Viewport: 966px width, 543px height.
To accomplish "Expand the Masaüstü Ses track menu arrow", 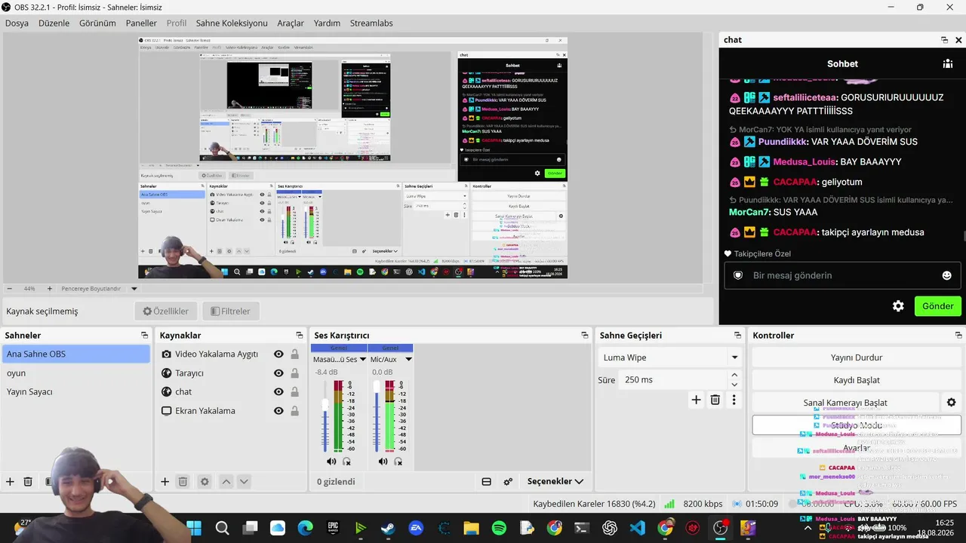I will (362, 360).
